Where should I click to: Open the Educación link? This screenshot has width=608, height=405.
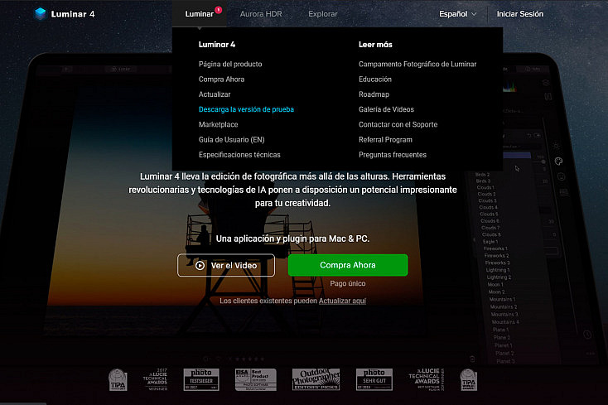(x=375, y=79)
